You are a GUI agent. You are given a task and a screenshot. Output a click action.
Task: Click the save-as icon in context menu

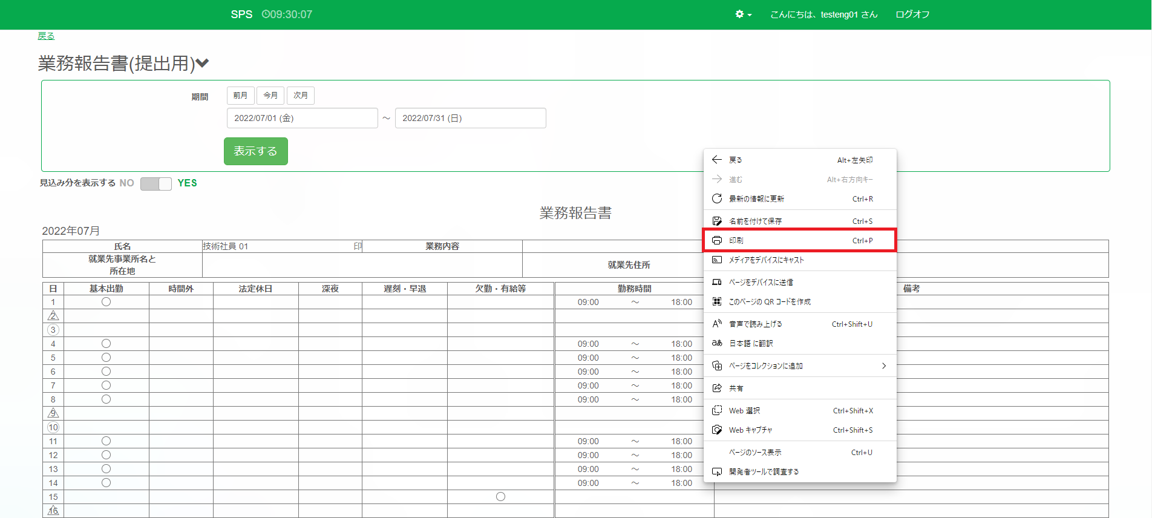click(x=717, y=221)
